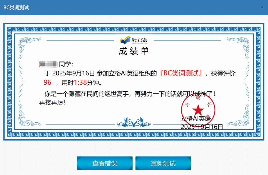The image size is (268, 175).
Task: Click the 立格AI英语 signature text
Action: (x=196, y=119)
